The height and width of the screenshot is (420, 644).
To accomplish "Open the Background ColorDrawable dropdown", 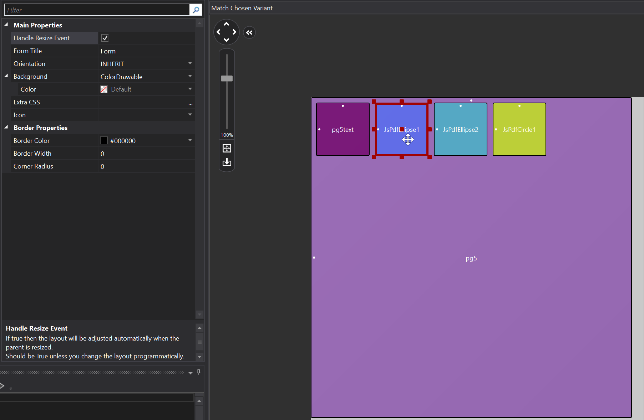I will (x=190, y=77).
